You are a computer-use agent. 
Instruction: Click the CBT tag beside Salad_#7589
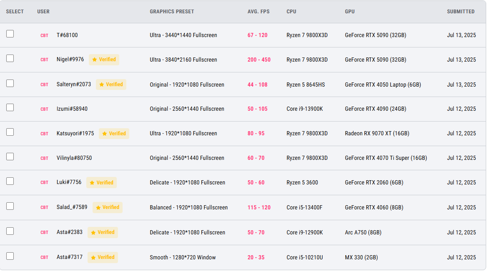coord(45,207)
